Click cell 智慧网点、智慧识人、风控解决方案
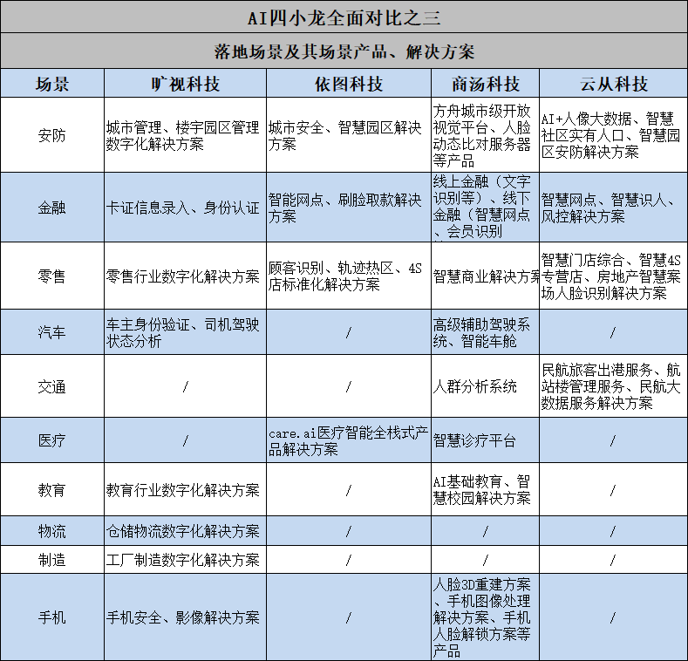 tap(613, 208)
